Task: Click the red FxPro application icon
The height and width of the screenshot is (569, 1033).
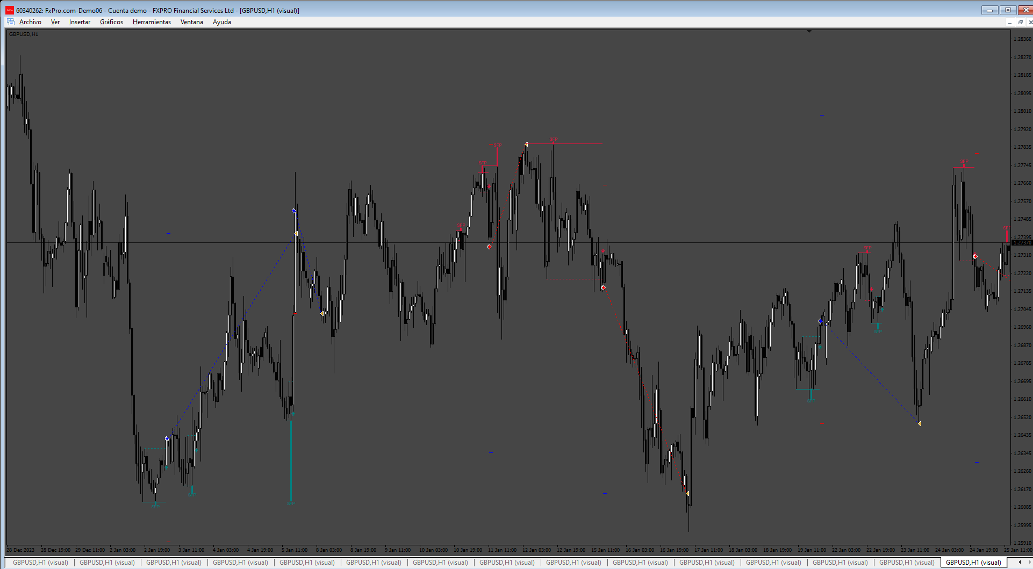Action: click(10, 10)
